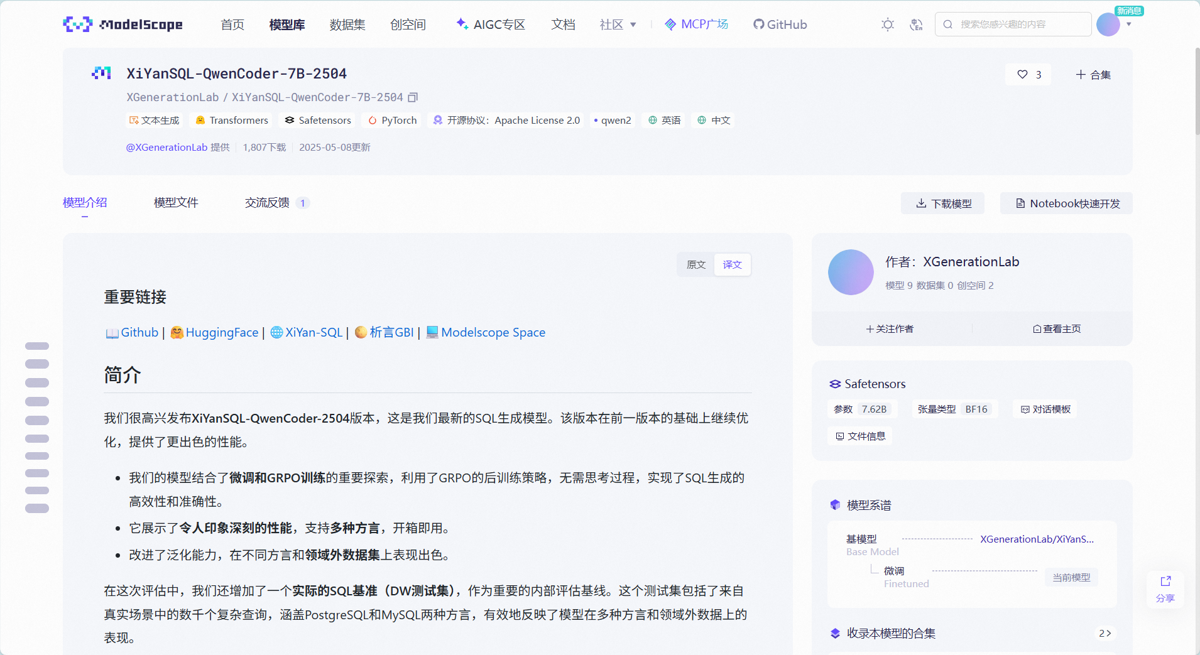Open 文档 in navigation
Screen dimensions: 1200x655
point(563,24)
